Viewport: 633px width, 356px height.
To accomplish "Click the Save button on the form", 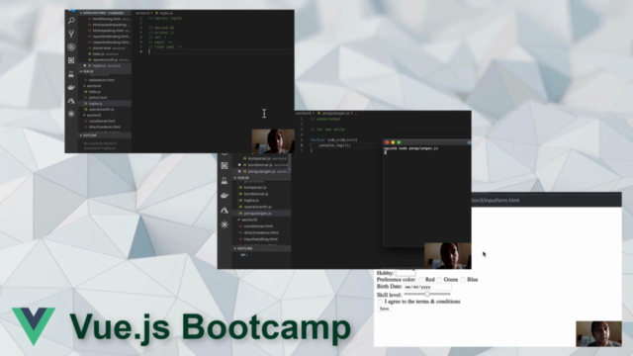I will pyautogui.click(x=384, y=309).
